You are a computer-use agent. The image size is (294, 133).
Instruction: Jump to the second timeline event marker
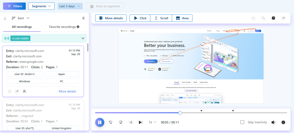click(233, 111)
